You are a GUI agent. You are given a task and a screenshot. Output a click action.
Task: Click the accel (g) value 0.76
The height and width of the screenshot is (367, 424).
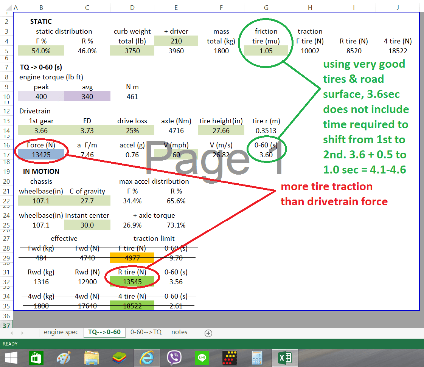132,155
